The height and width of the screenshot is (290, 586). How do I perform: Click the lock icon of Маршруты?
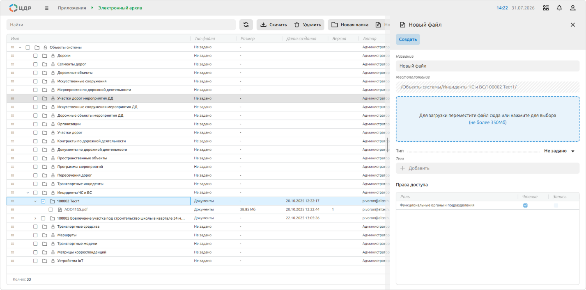[53, 235]
